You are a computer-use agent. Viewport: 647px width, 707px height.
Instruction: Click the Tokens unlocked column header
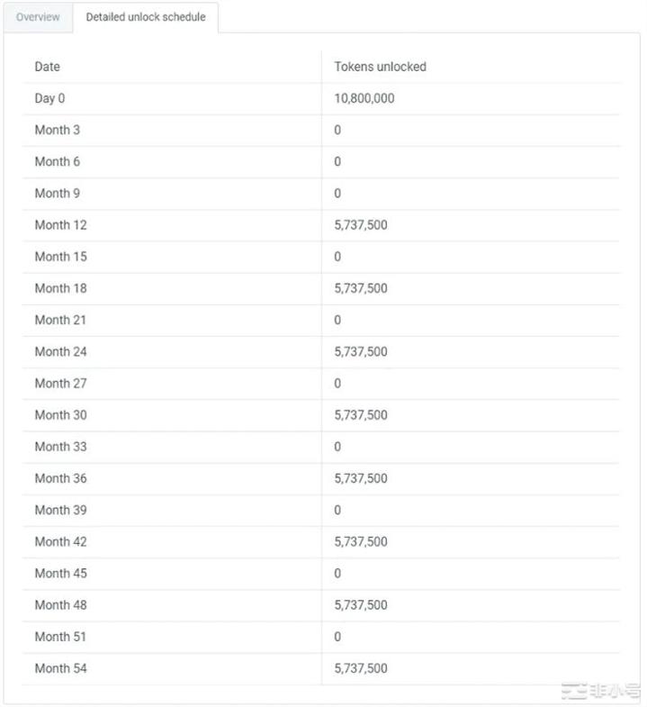[x=380, y=67]
